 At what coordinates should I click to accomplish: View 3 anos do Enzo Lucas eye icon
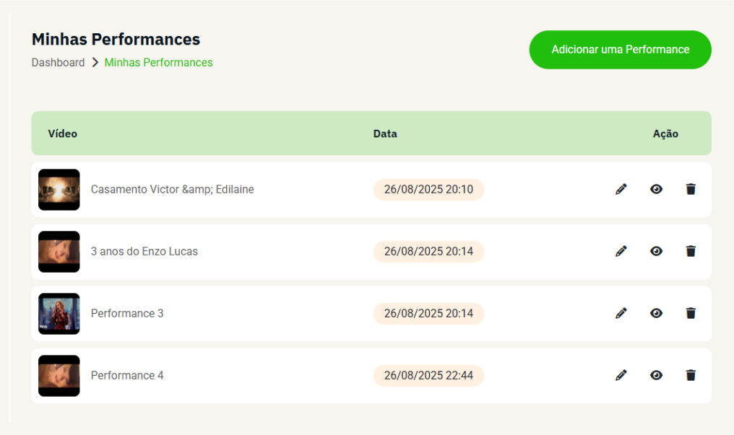pos(656,251)
